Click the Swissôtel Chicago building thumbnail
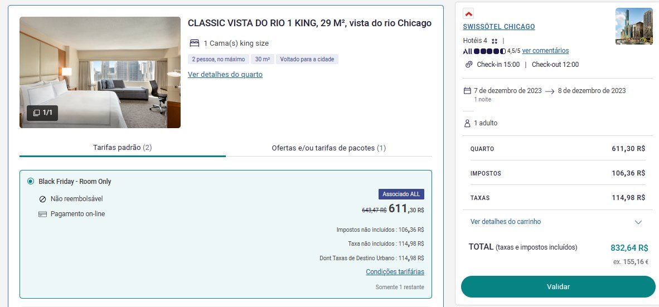 pos(634,26)
